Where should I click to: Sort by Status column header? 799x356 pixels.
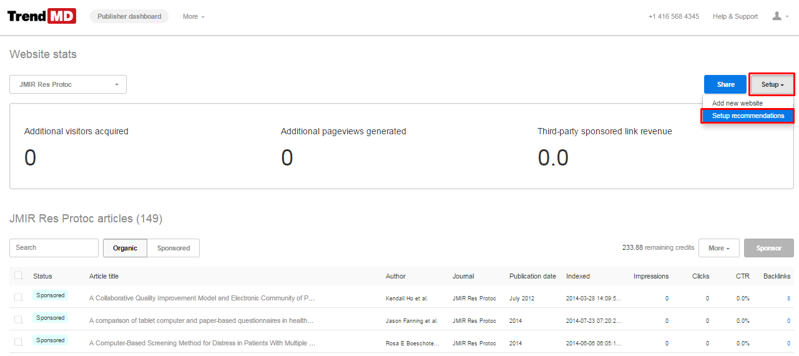(x=42, y=276)
